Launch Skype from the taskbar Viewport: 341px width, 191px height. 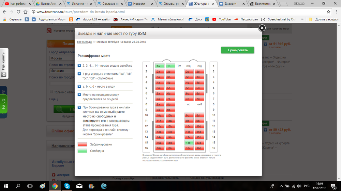67,186
